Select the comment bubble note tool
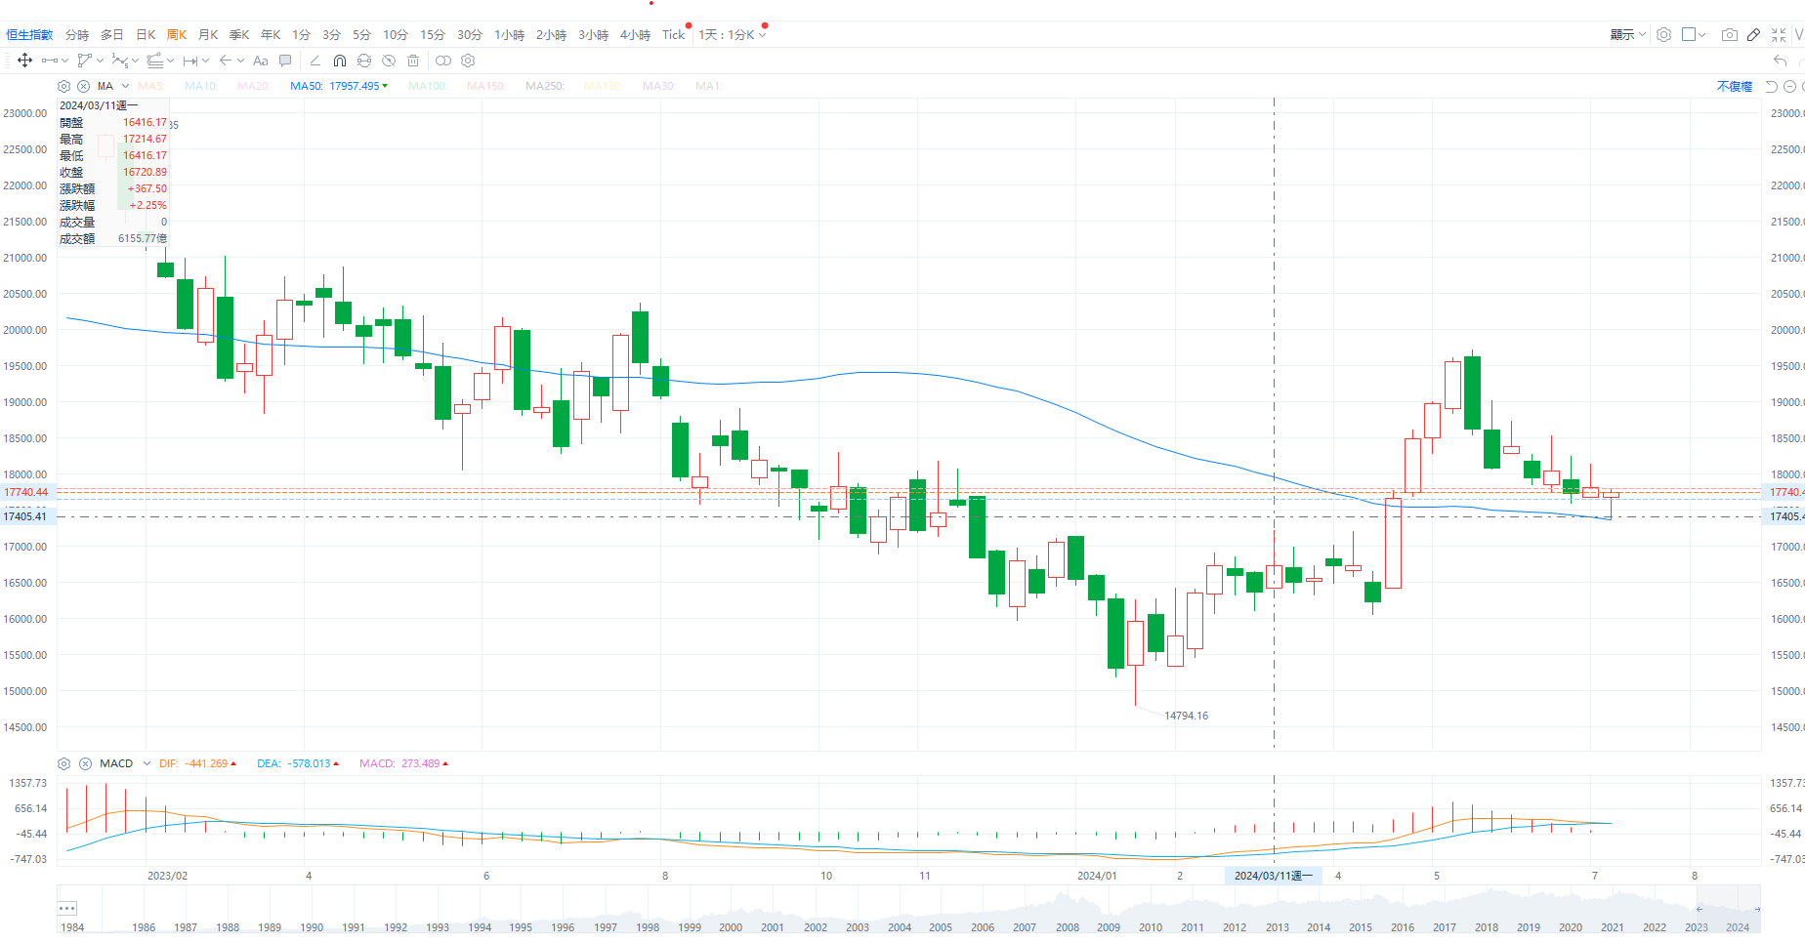Image resolution: width=1805 pixels, height=943 pixels. (x=285, y=61)
